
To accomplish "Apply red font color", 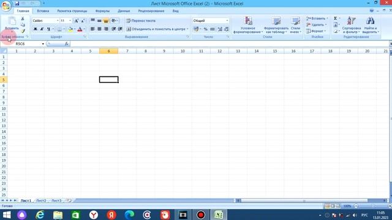I will (x=80, y=29).
